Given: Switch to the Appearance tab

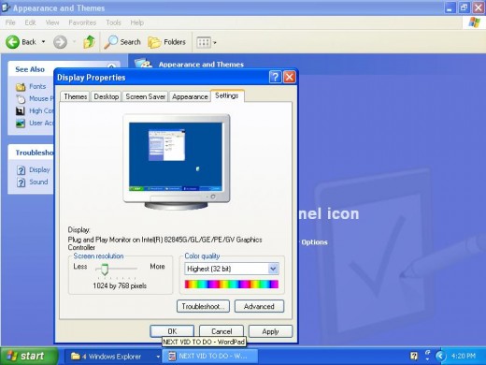Looking at the screenshot, I should [x=190, y=96].
